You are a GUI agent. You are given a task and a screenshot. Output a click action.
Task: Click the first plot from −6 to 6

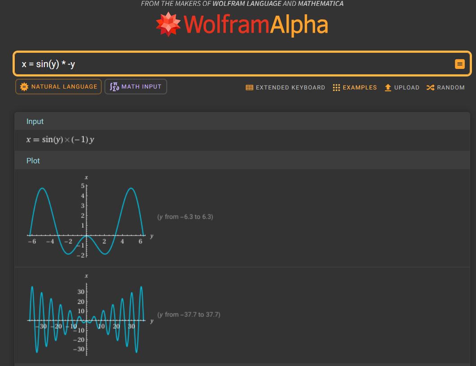point(90,217)
